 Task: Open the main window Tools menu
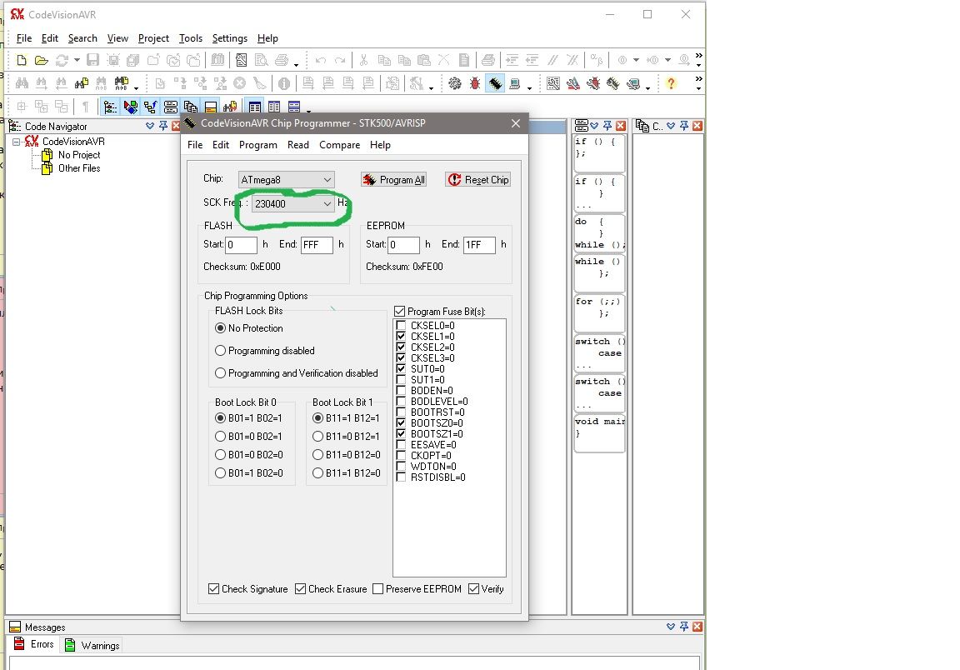coord(190,38)
